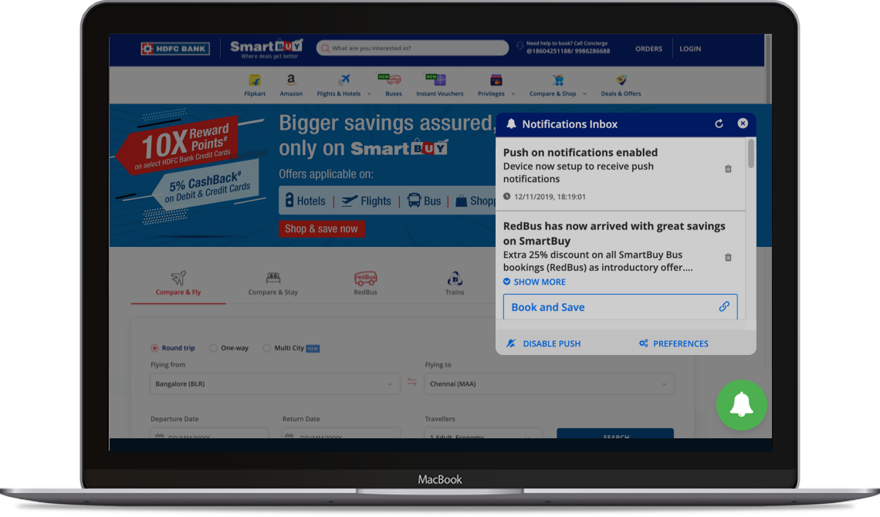Click the notifications inbox scrollbar
The image size is (880, 517).
[750, 153]
